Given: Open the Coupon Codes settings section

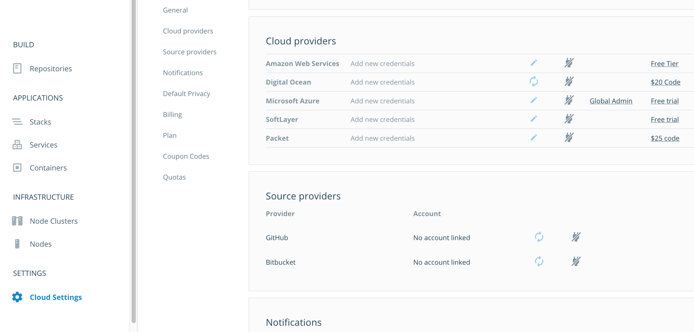Looking at the screenshot, I should coord(186,156).
